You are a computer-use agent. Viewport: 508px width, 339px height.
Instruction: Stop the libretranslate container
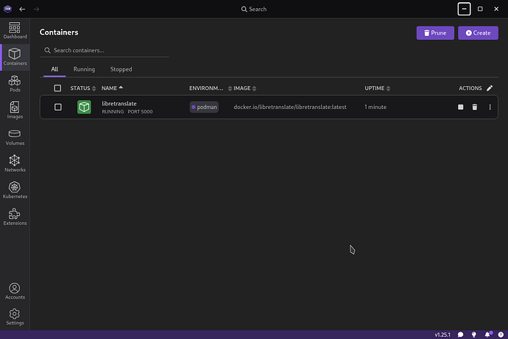coord(460,107)
